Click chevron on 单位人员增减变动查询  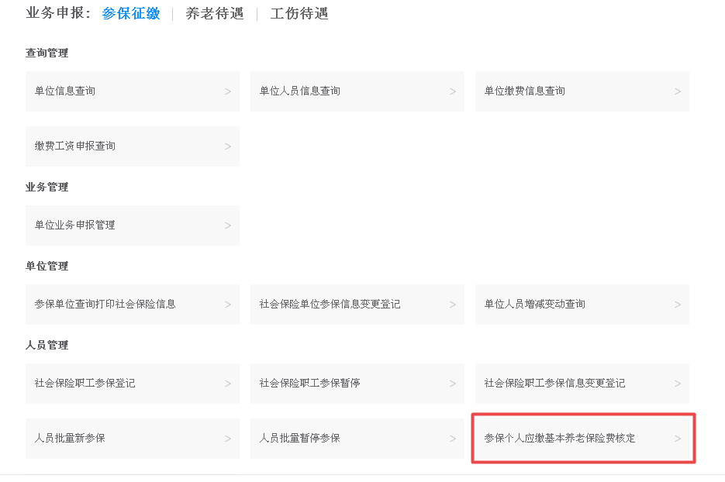[678, 305]
